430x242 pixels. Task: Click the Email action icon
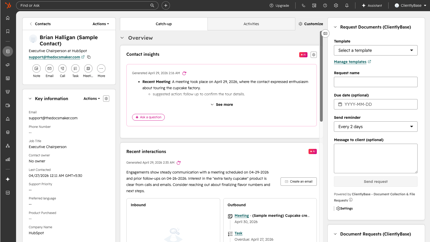click(x=49, y=68)
